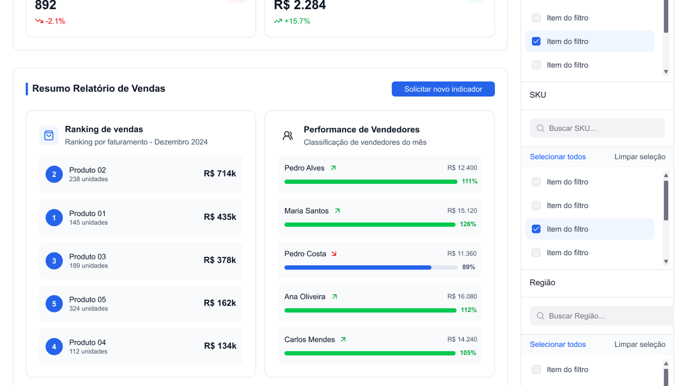
Task: Click Maria Santos 126% progress bar
Action: point(370,225)
